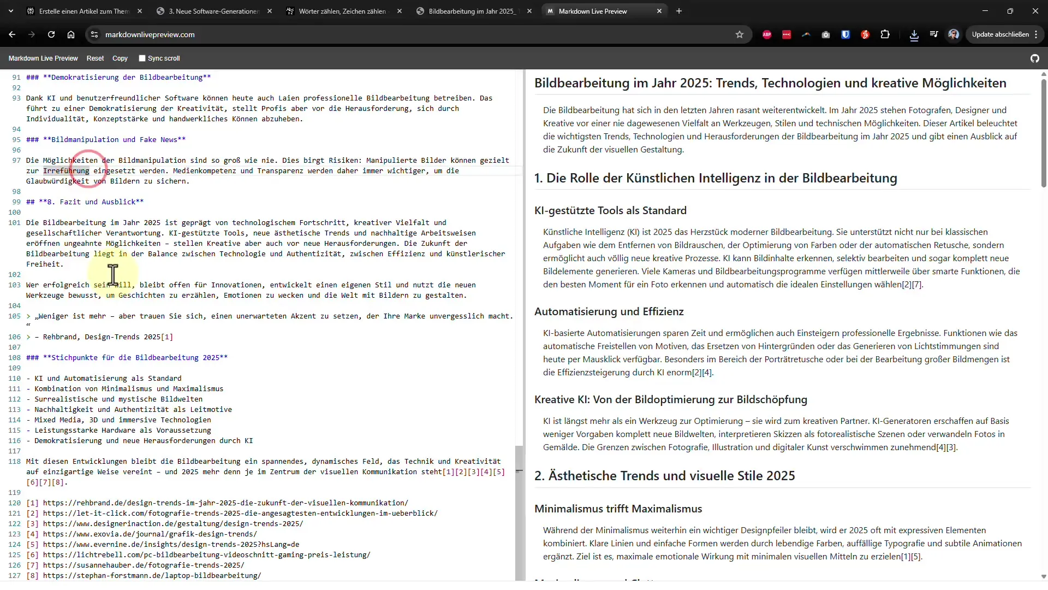The image size is (1048, 590).
Task: Click 'Update abschließen' button
Action: coord(1000,34)
